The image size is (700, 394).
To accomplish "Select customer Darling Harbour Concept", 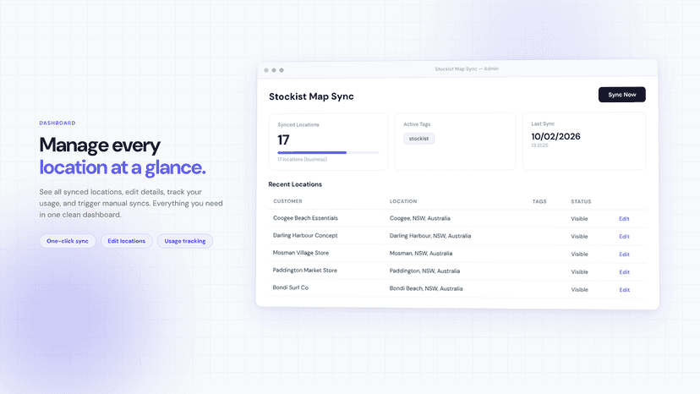I will coord(305,235).
